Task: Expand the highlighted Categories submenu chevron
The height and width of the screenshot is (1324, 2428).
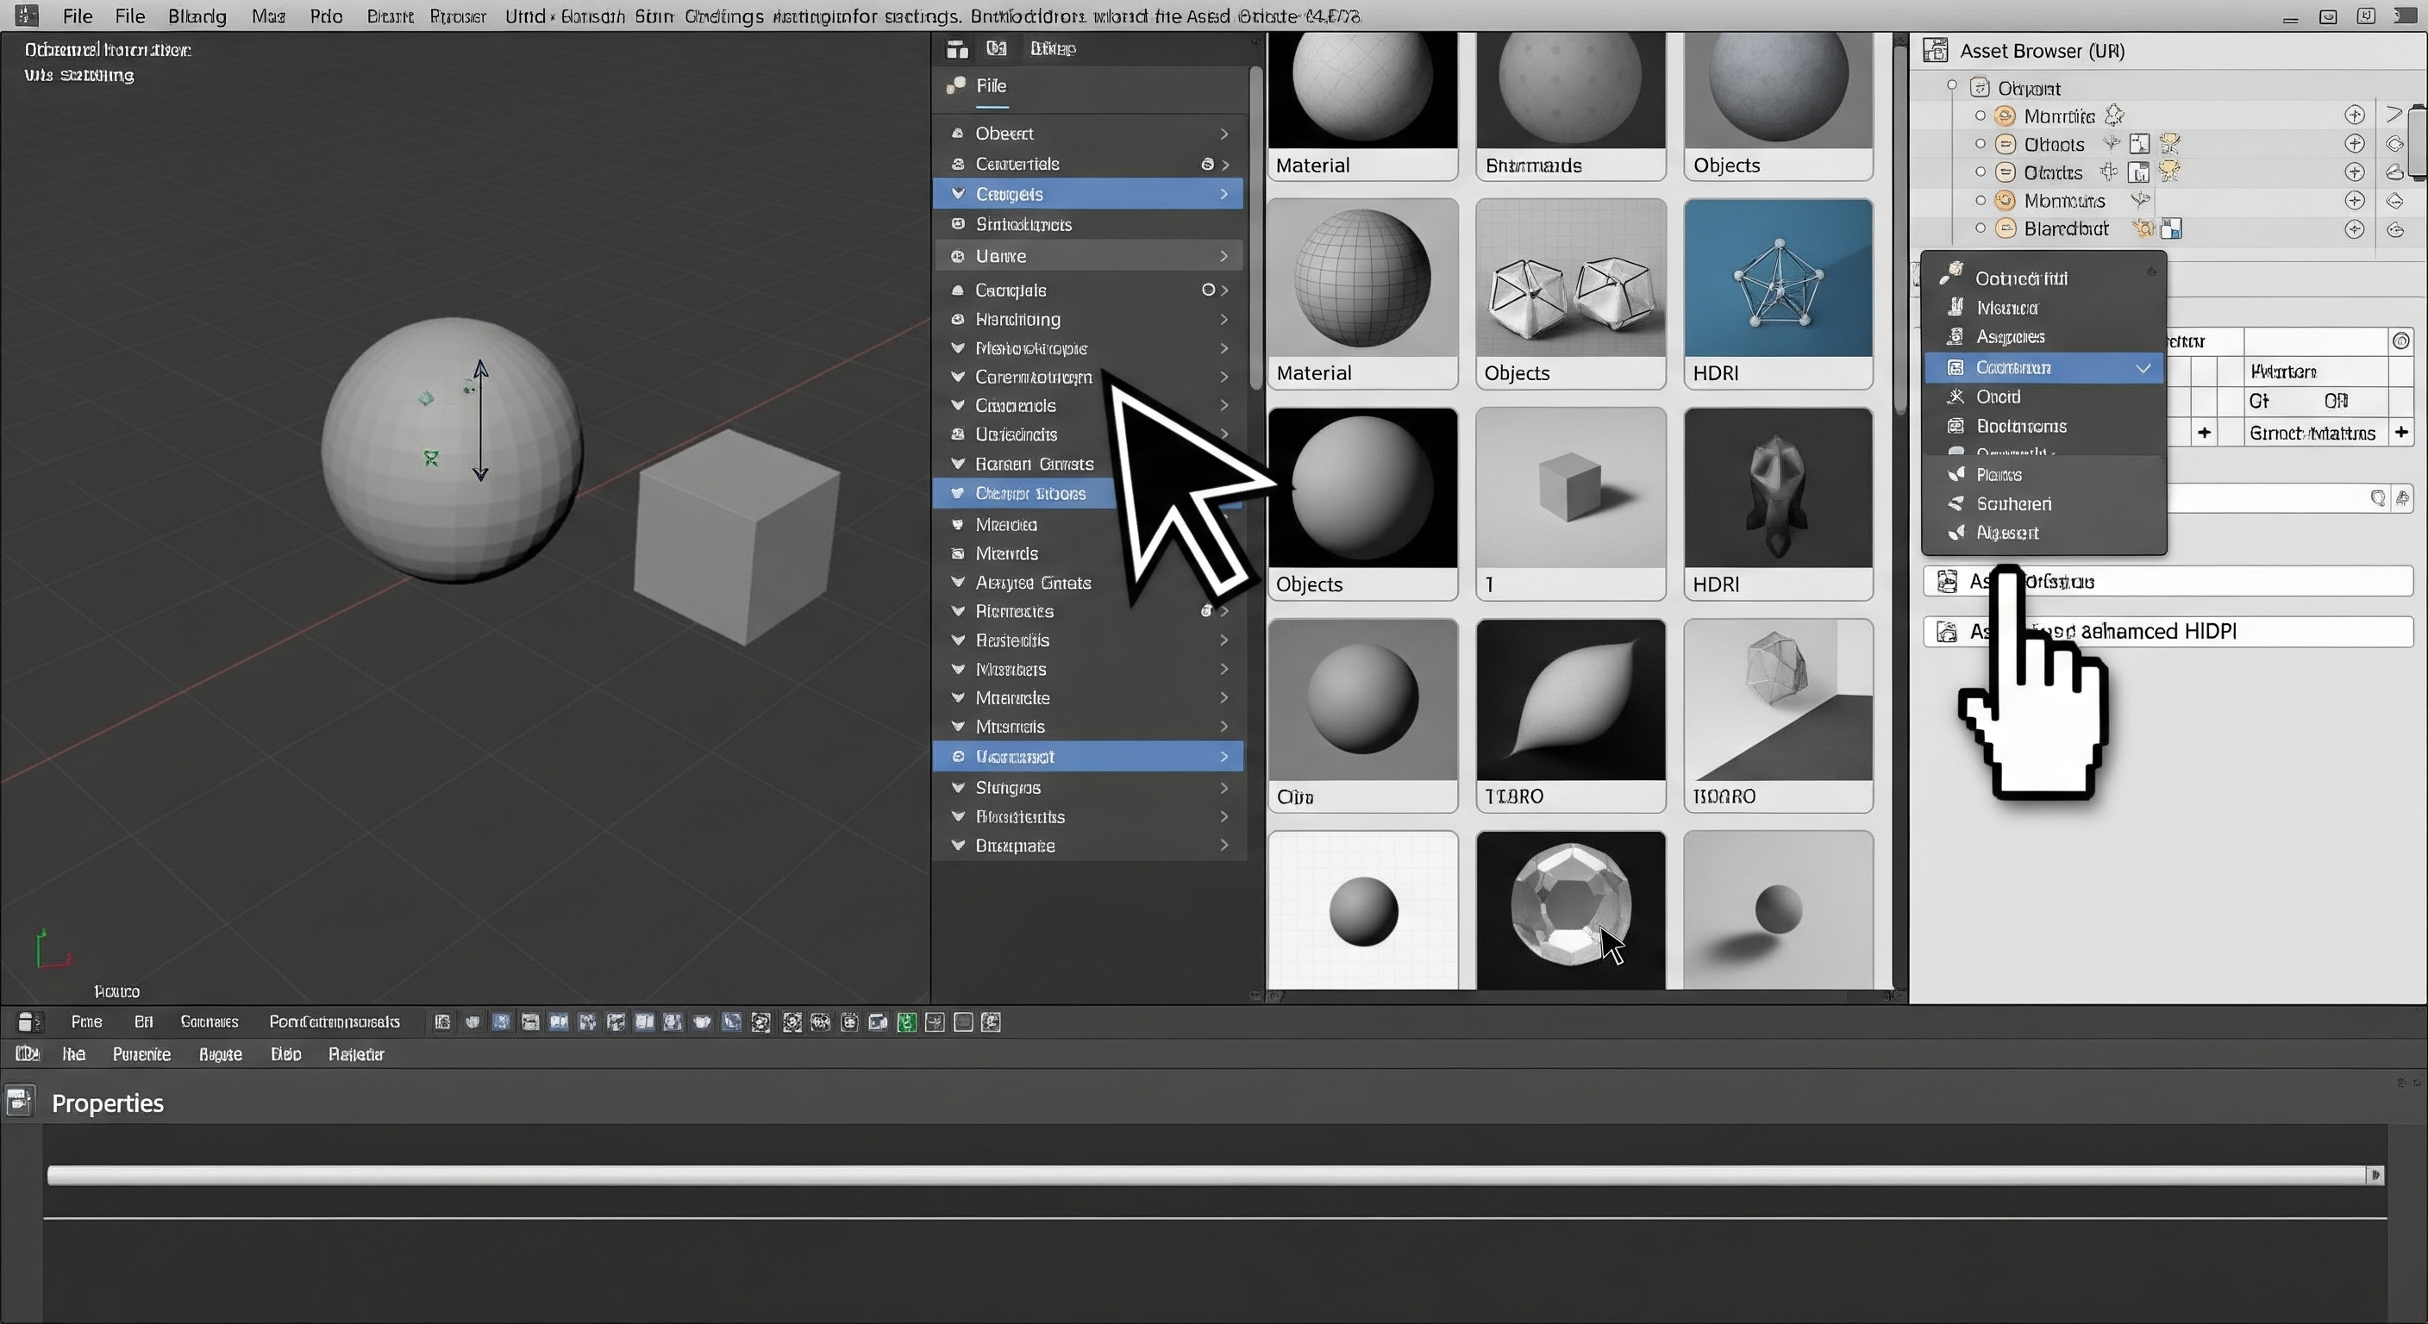Action: [1223, 194]
